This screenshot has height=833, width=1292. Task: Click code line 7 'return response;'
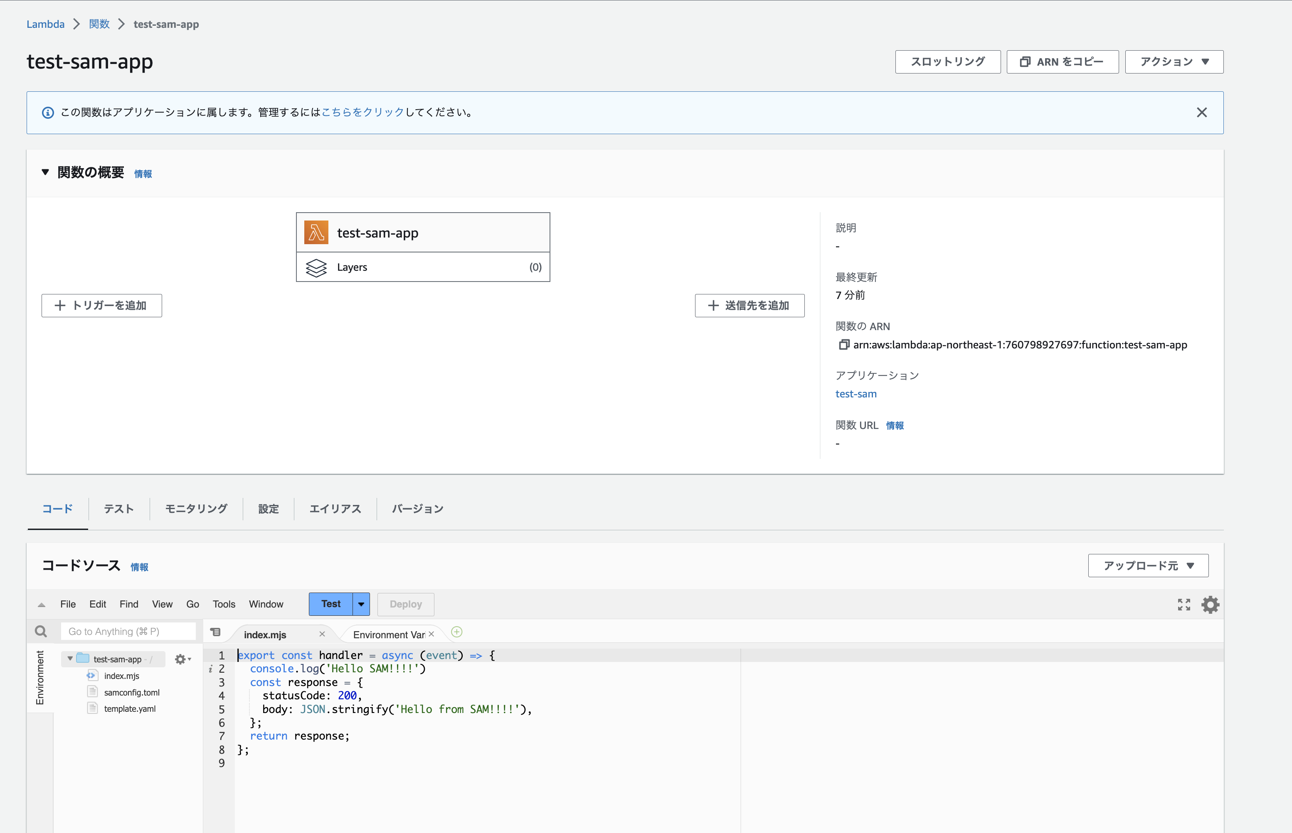pos(299,736)
